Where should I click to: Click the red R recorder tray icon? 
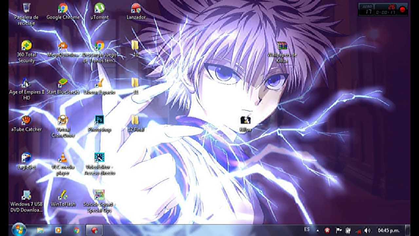(327, 230)
